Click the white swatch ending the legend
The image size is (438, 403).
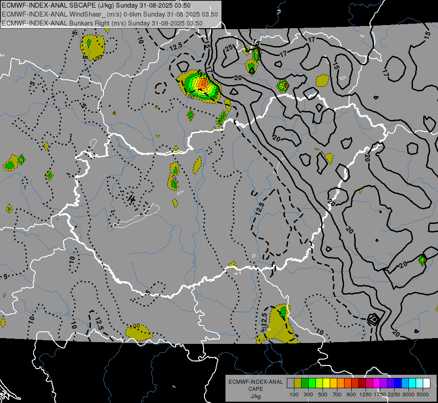pyautogui.click(x=427, y=383)
